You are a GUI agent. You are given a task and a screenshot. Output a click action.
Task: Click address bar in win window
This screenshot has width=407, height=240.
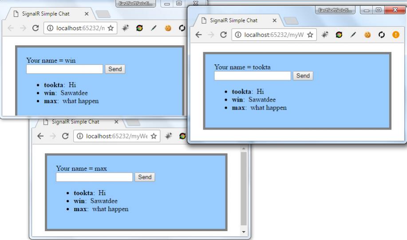(80, 28)
